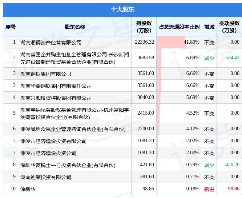
Task: Click change value -426.20
Action: point(231,165)
